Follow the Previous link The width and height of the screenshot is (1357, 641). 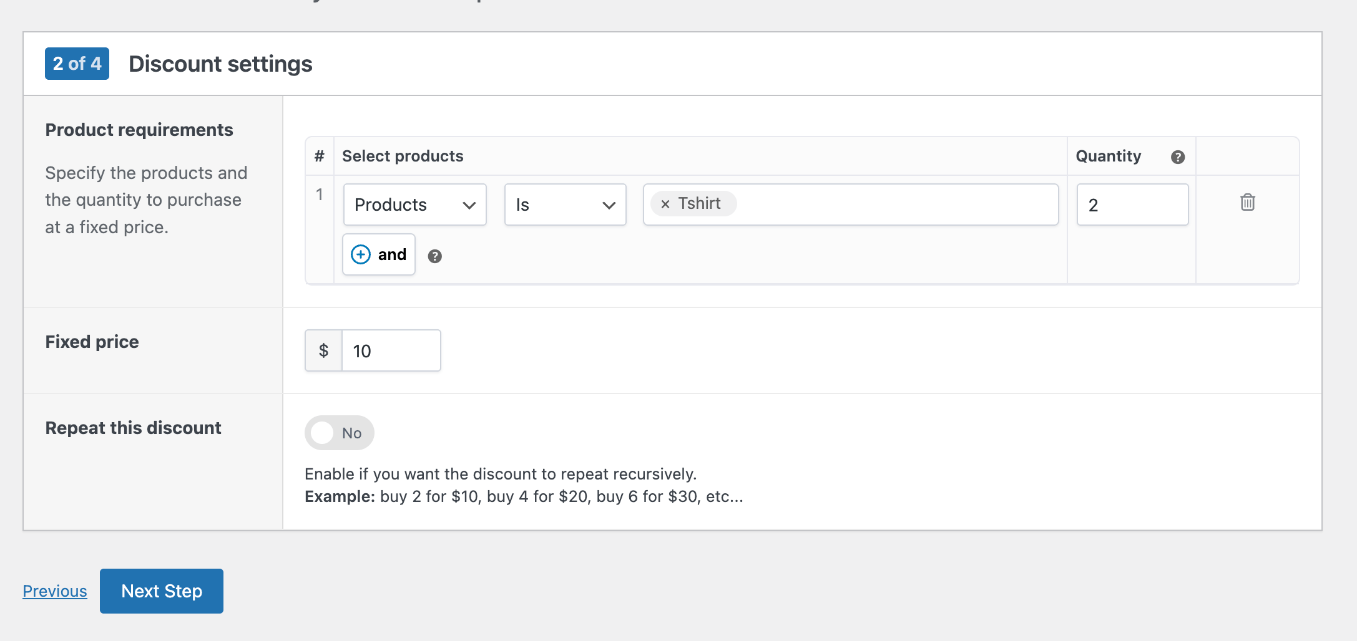pyautogui.click(x=55, y=591)
